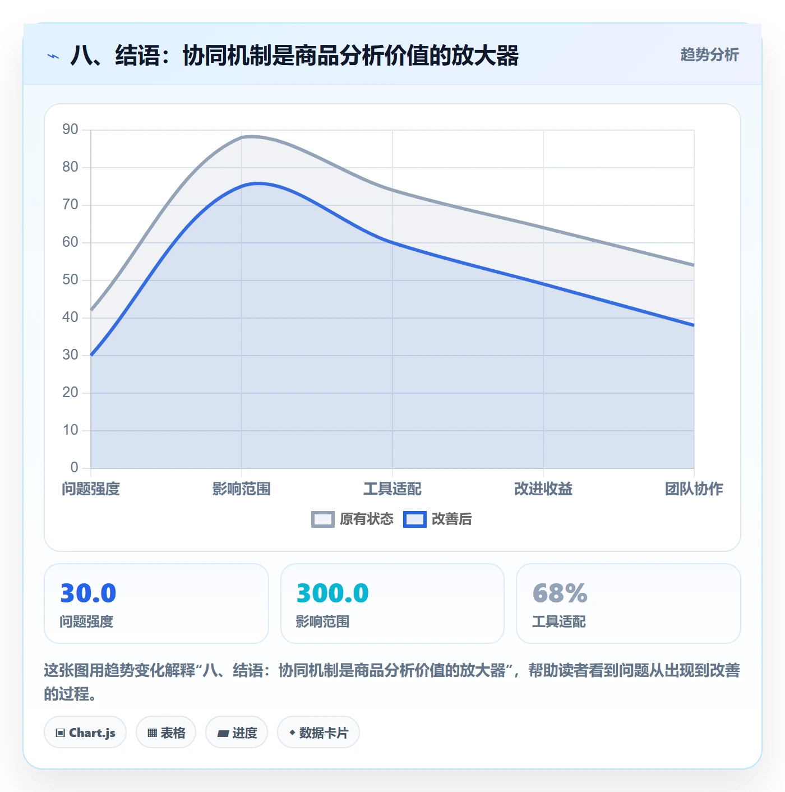Click the 30.0 value in first card
Screen dimensions: 785x792
[89, 593]
